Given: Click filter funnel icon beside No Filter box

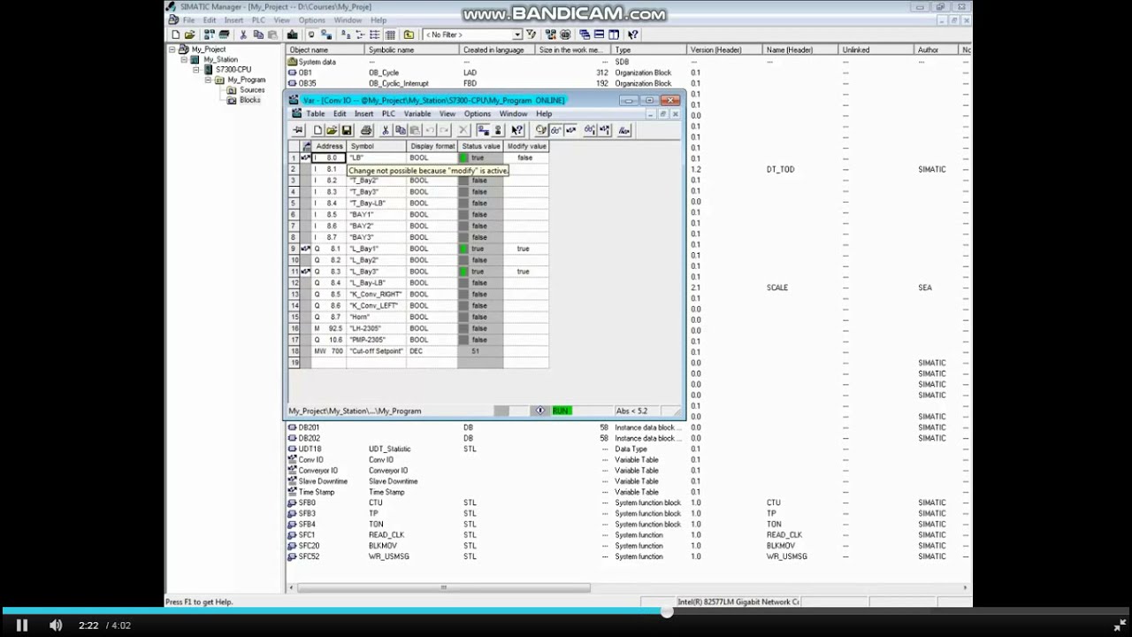Looking at the screenshot, I should tap(532, 35).
